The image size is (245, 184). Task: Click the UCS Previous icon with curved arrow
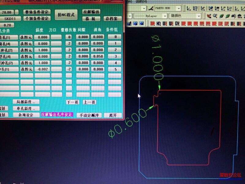[x=203, y=8]
